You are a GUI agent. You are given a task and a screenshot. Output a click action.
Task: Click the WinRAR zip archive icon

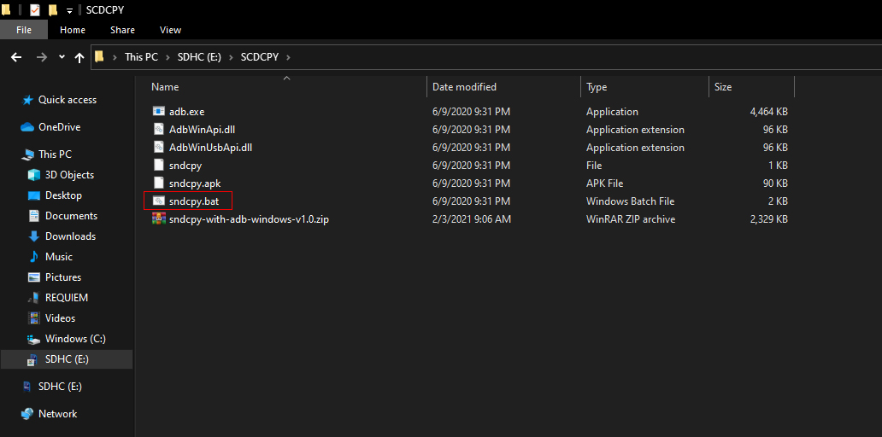[x=158, y=219]
